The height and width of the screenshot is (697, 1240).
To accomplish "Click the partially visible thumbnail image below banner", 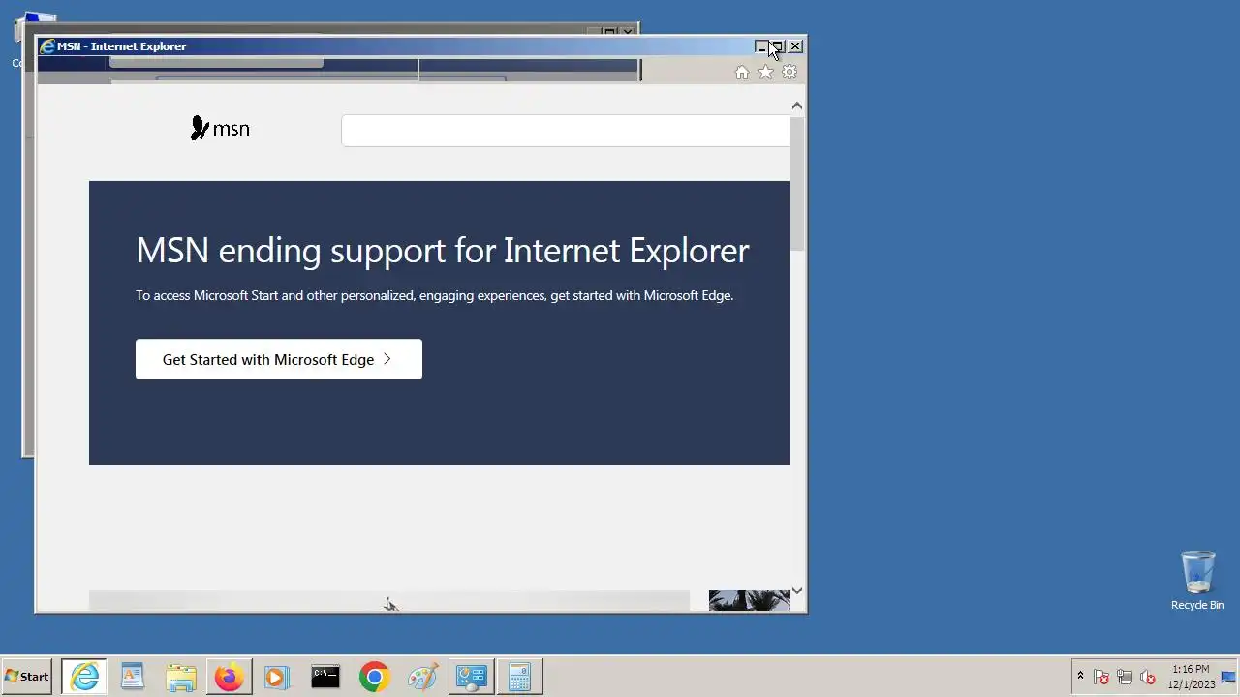I will pyautogui.click(x=749, y=600).
